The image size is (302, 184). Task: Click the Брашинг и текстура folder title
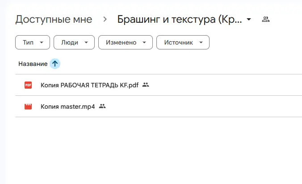coord(180,19)
